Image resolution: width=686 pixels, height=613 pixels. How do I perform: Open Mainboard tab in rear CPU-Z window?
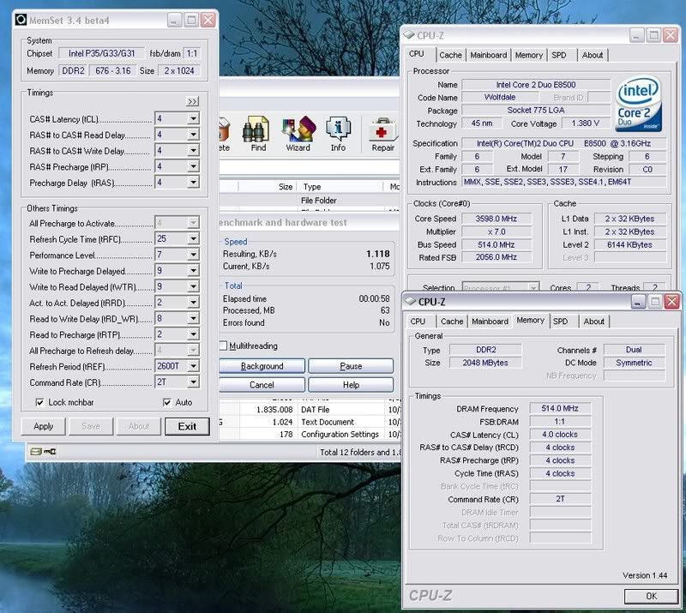(488, 55)
